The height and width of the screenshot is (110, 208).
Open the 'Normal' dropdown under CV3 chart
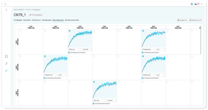coord(87,50)
